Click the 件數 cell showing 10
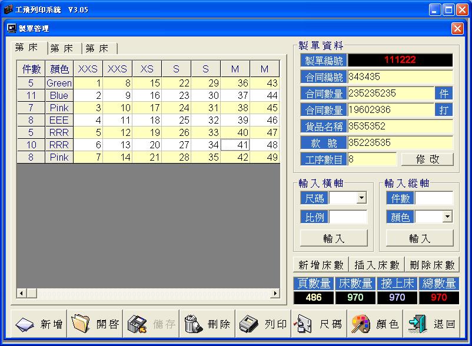The image size is (472, 346). pos(31,145)
